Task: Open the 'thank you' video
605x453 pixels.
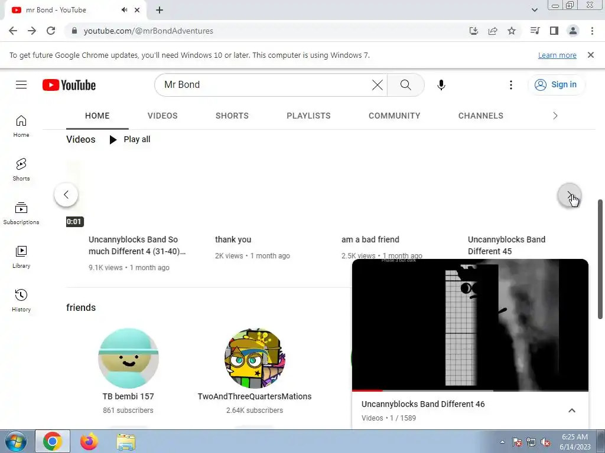Action: (233, 239)
